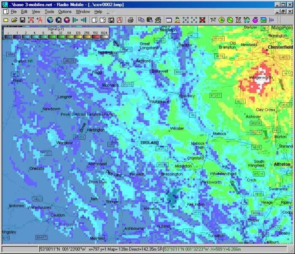Minimize the inner cov0002.bmp child window
The image size is (295, 254).
(x=277, y=12)
